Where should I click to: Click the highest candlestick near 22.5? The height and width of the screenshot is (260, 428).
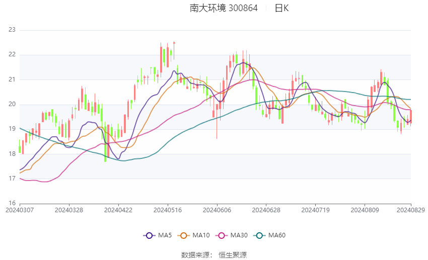click(x=174, y=50)
